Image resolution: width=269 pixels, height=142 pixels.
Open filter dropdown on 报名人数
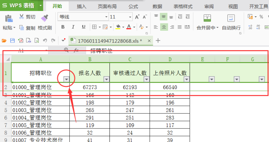point(107,79)
